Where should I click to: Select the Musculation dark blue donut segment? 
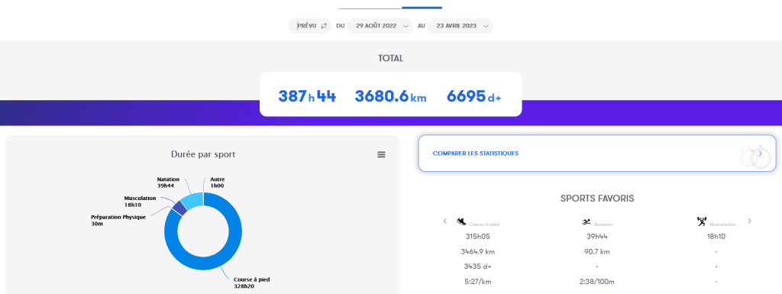coord(179,208)
